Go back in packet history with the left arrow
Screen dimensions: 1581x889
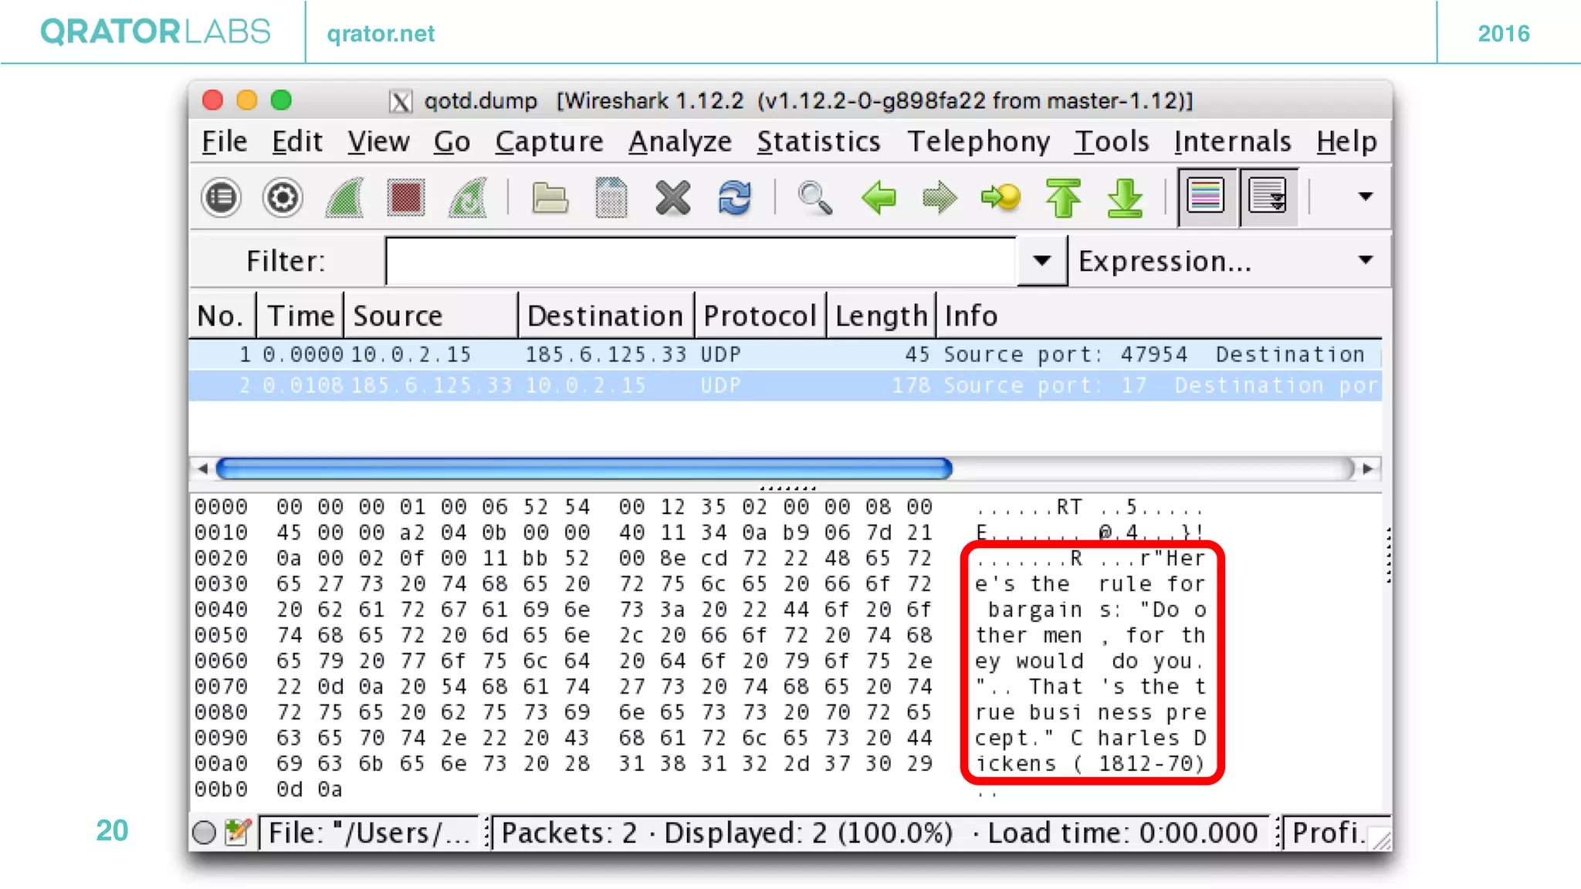coord(879,198)
